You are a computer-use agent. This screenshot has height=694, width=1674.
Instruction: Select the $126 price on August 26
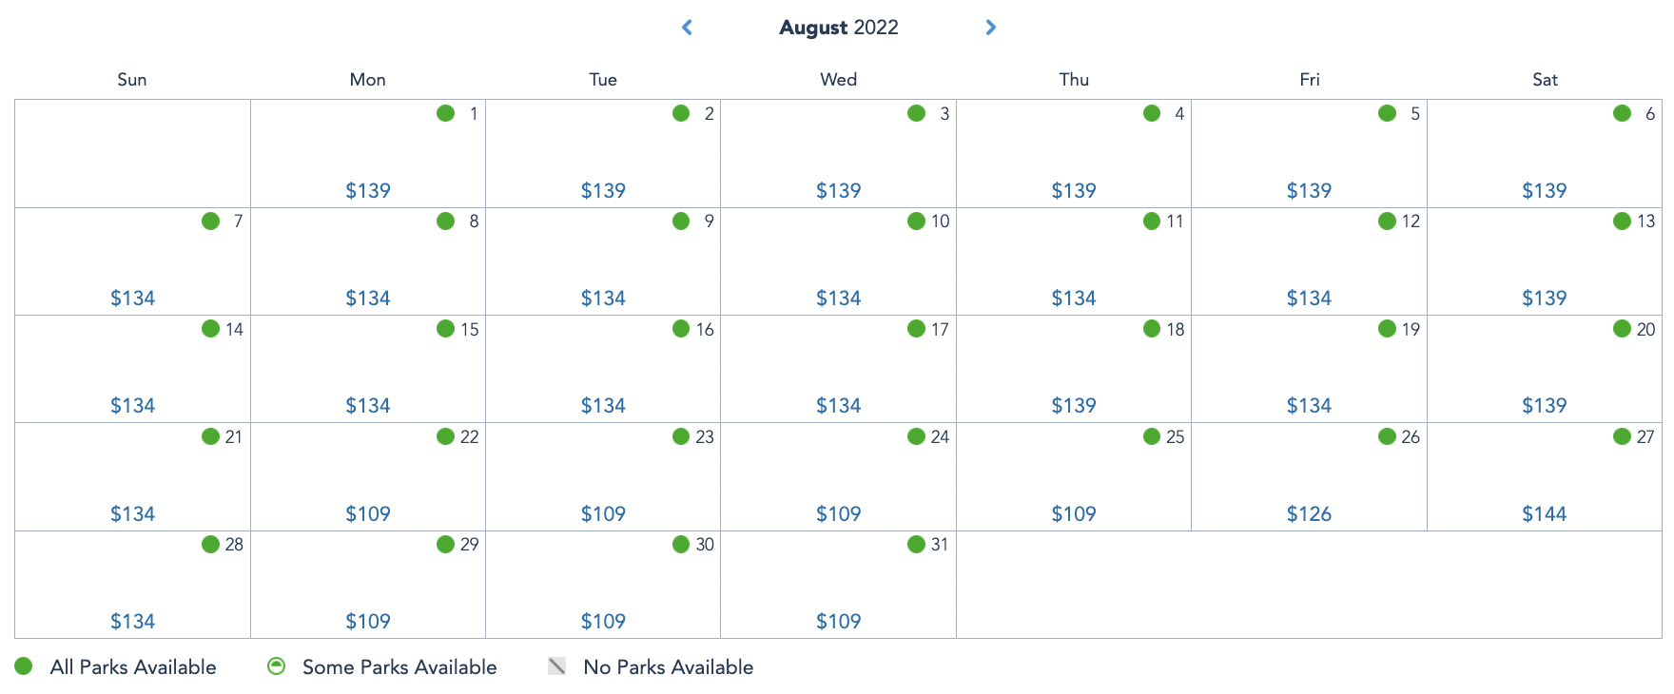(1309, 514)
